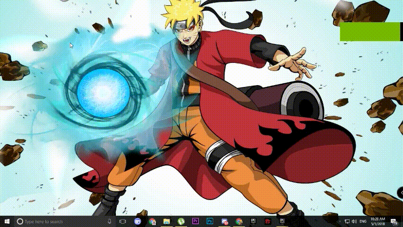Click the ENG language indicator
The width and height of the screenshot is (403, 227).
pos(363,221)
